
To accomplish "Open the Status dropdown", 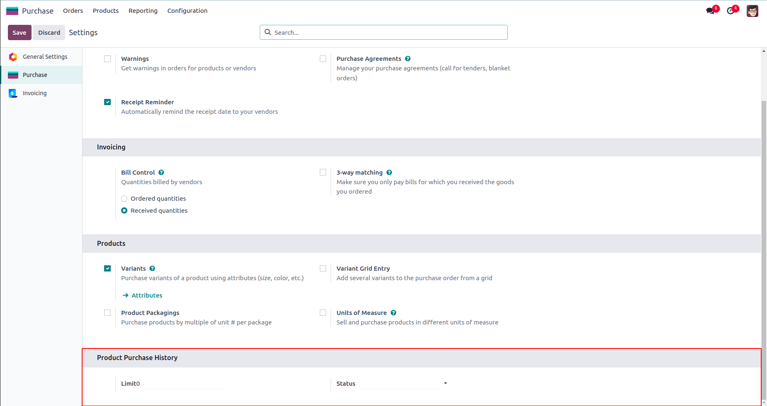I will 403,384.
